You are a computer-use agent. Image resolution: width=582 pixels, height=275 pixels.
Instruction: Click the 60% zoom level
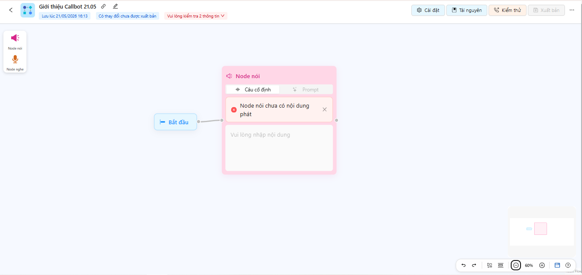tap(529, 266)
